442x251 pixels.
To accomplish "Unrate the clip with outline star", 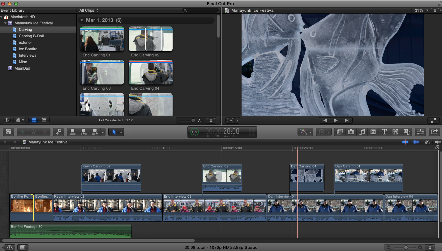I will (x=34, y=132).
